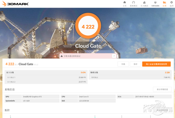Click the warning triangle in the validation banner
Screen dimensions: 175x118
pos(62,56)
